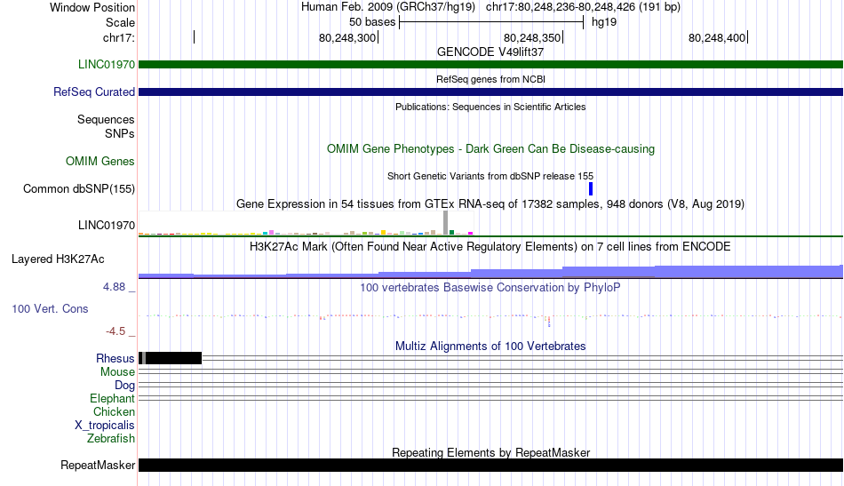The height and width of the screenshot is (486, 844).
Task: Open Short Genetic Variants from dbSNP title
Action: tap(490, 176)
